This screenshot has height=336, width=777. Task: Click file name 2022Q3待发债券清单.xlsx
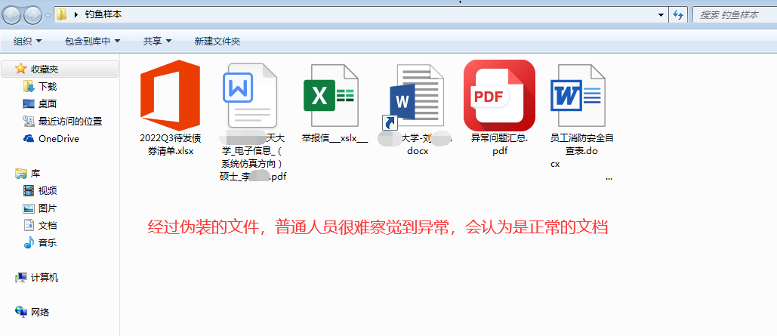pos(171,145)
